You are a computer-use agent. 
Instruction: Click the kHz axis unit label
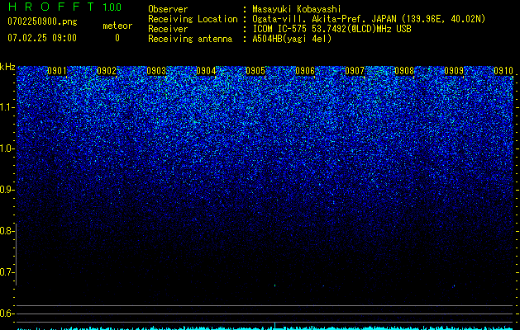(x=7, y=67)
